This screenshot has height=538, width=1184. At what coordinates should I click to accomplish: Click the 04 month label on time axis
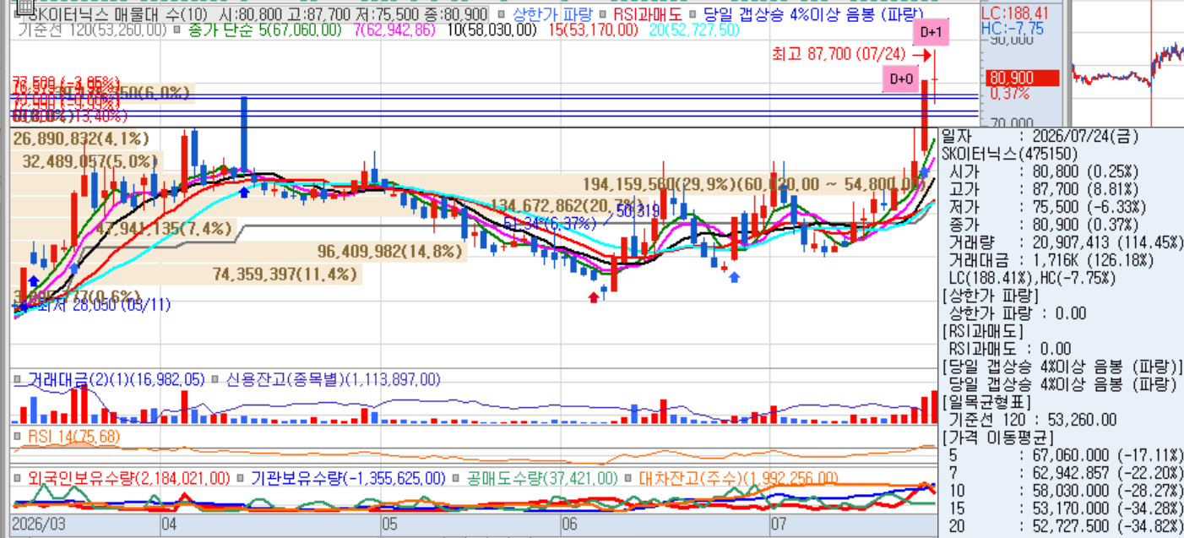pos(170,524)
